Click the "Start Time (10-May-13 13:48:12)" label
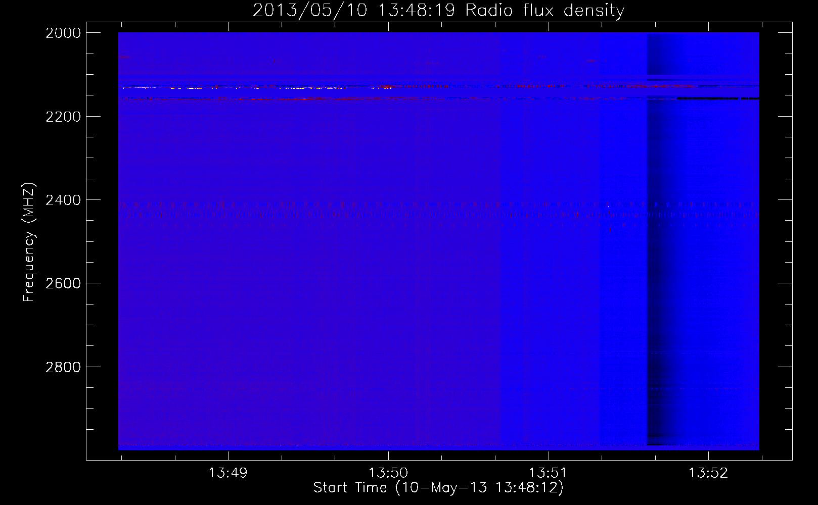Screen dimensions: 818x505 pyautogui.click(x=438, y=488)
